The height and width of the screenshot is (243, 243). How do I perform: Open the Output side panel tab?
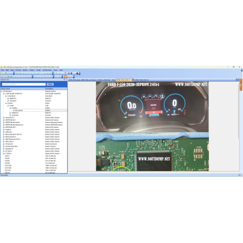[241, 82]
